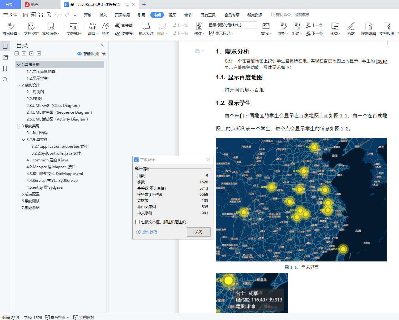Switch to the 开始 ribbon tab
Screen dimensions: 399x320
click(x=88, y=15)
